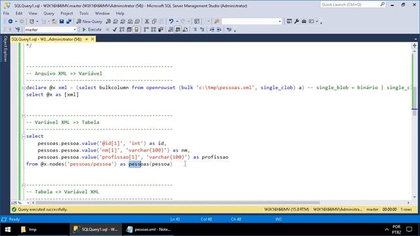This screenshot has width=420, height=236.
Task: Open the Edit menu
Action: click(x=19, y=13)
